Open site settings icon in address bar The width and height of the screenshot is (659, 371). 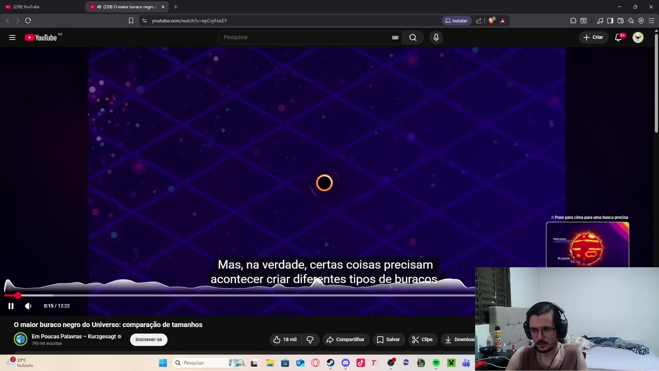coord(144,21)
